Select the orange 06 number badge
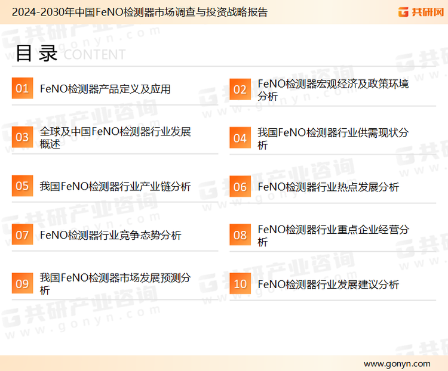Screen dimensions: 448x371 pos(240,186)
